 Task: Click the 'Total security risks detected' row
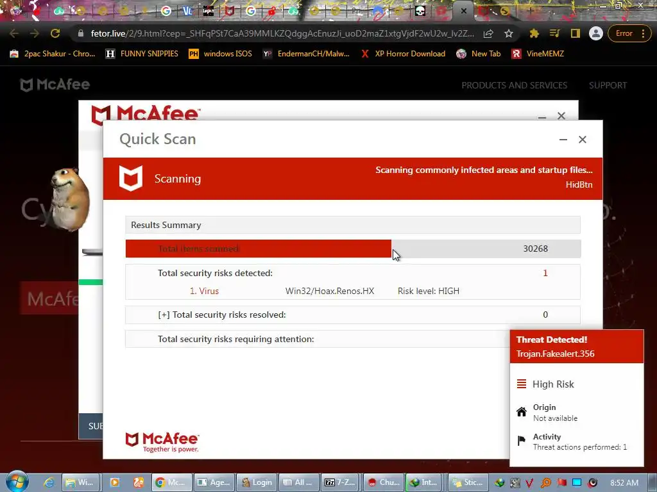click(353, 273)
